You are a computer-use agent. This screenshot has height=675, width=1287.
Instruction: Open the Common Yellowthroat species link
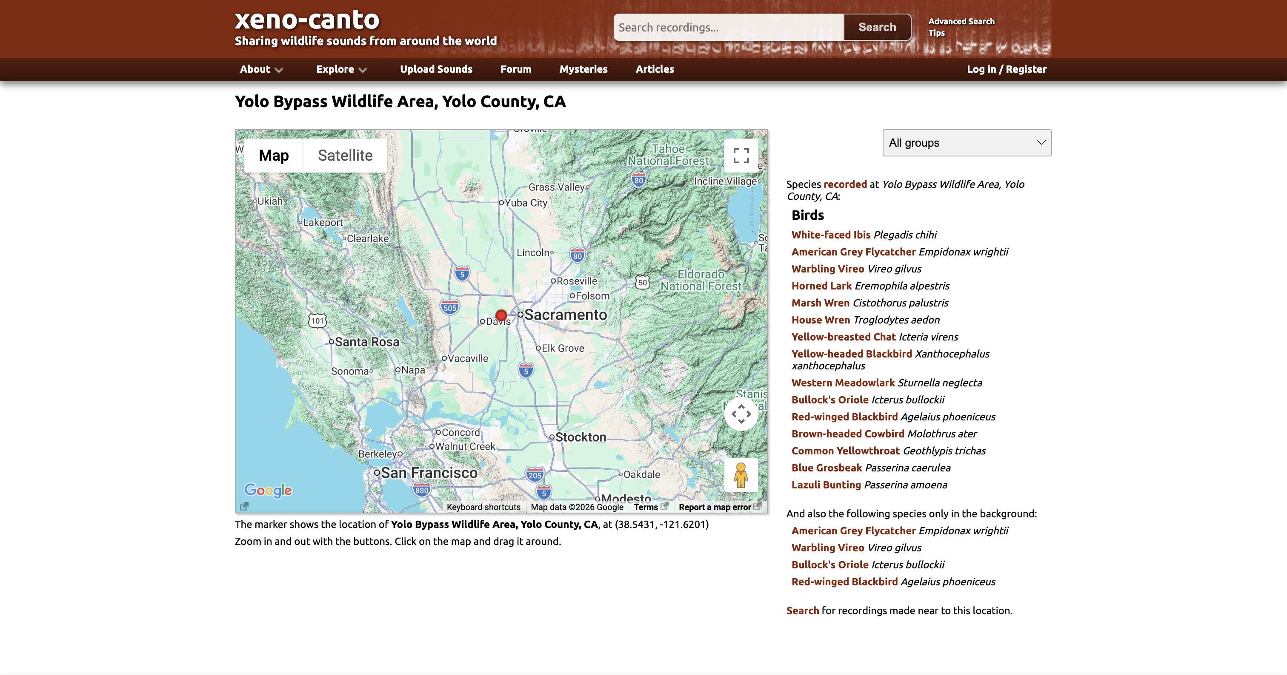[x=845, y=451]
